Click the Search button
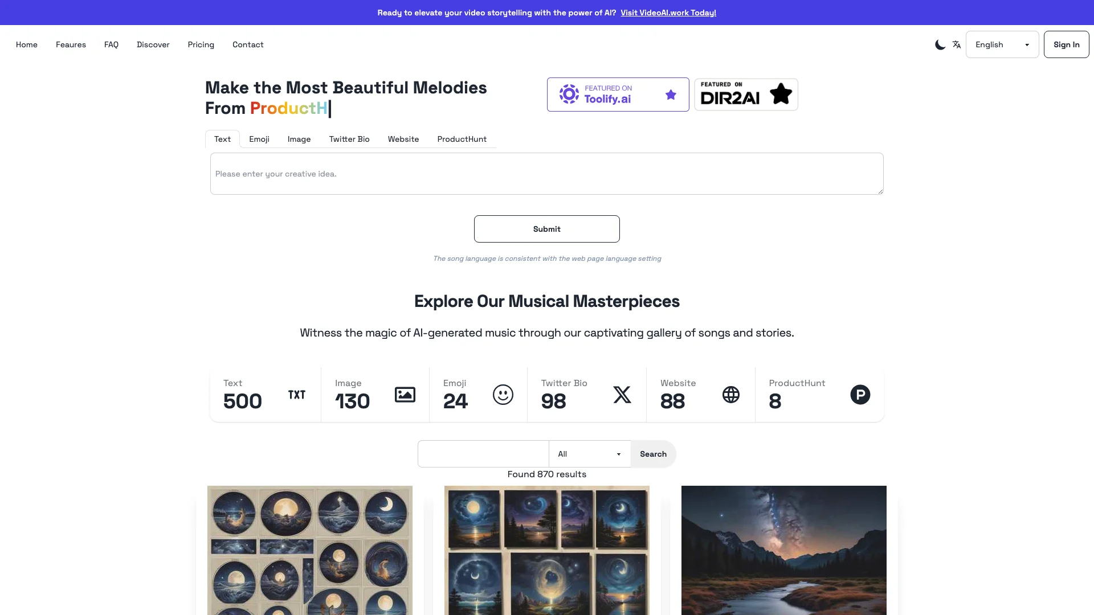The height and width of the screenshot is (615, 1094). click(653, 453)
